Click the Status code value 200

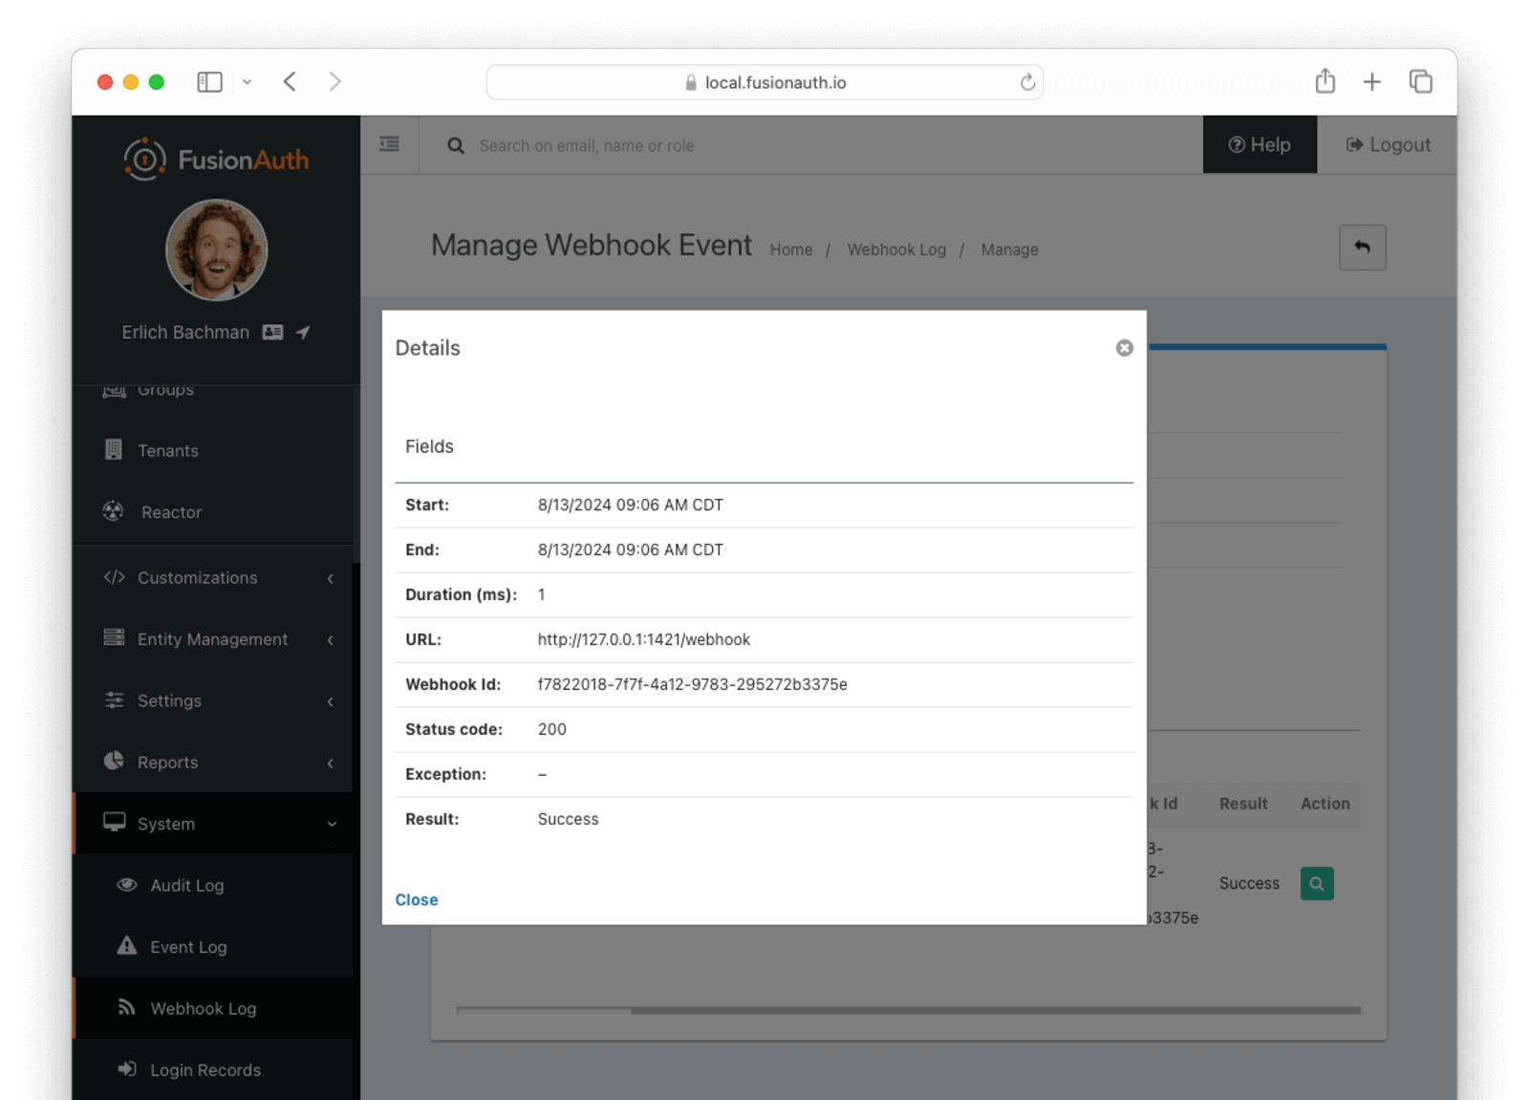click(551, 729)
